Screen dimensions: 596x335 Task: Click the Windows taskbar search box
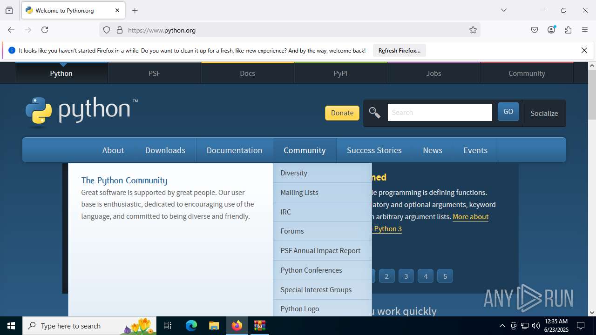pyautogui.click(x=89, y=326)
